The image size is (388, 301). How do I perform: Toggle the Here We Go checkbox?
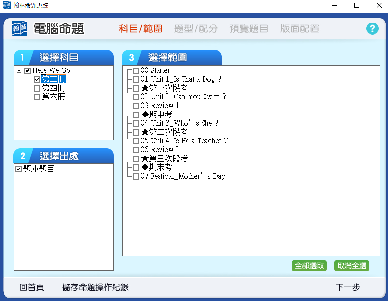(28, 71)
